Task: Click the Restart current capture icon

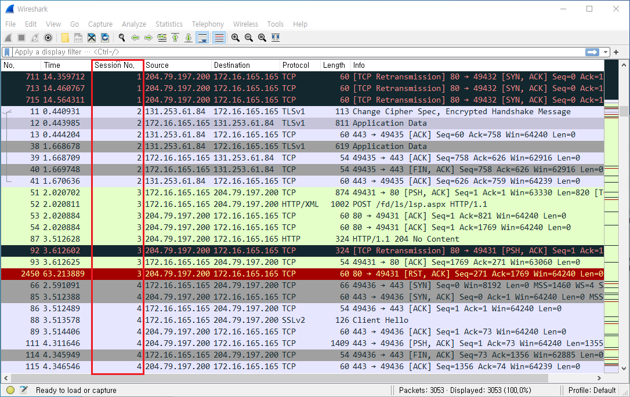Action: tap(35, 38)
